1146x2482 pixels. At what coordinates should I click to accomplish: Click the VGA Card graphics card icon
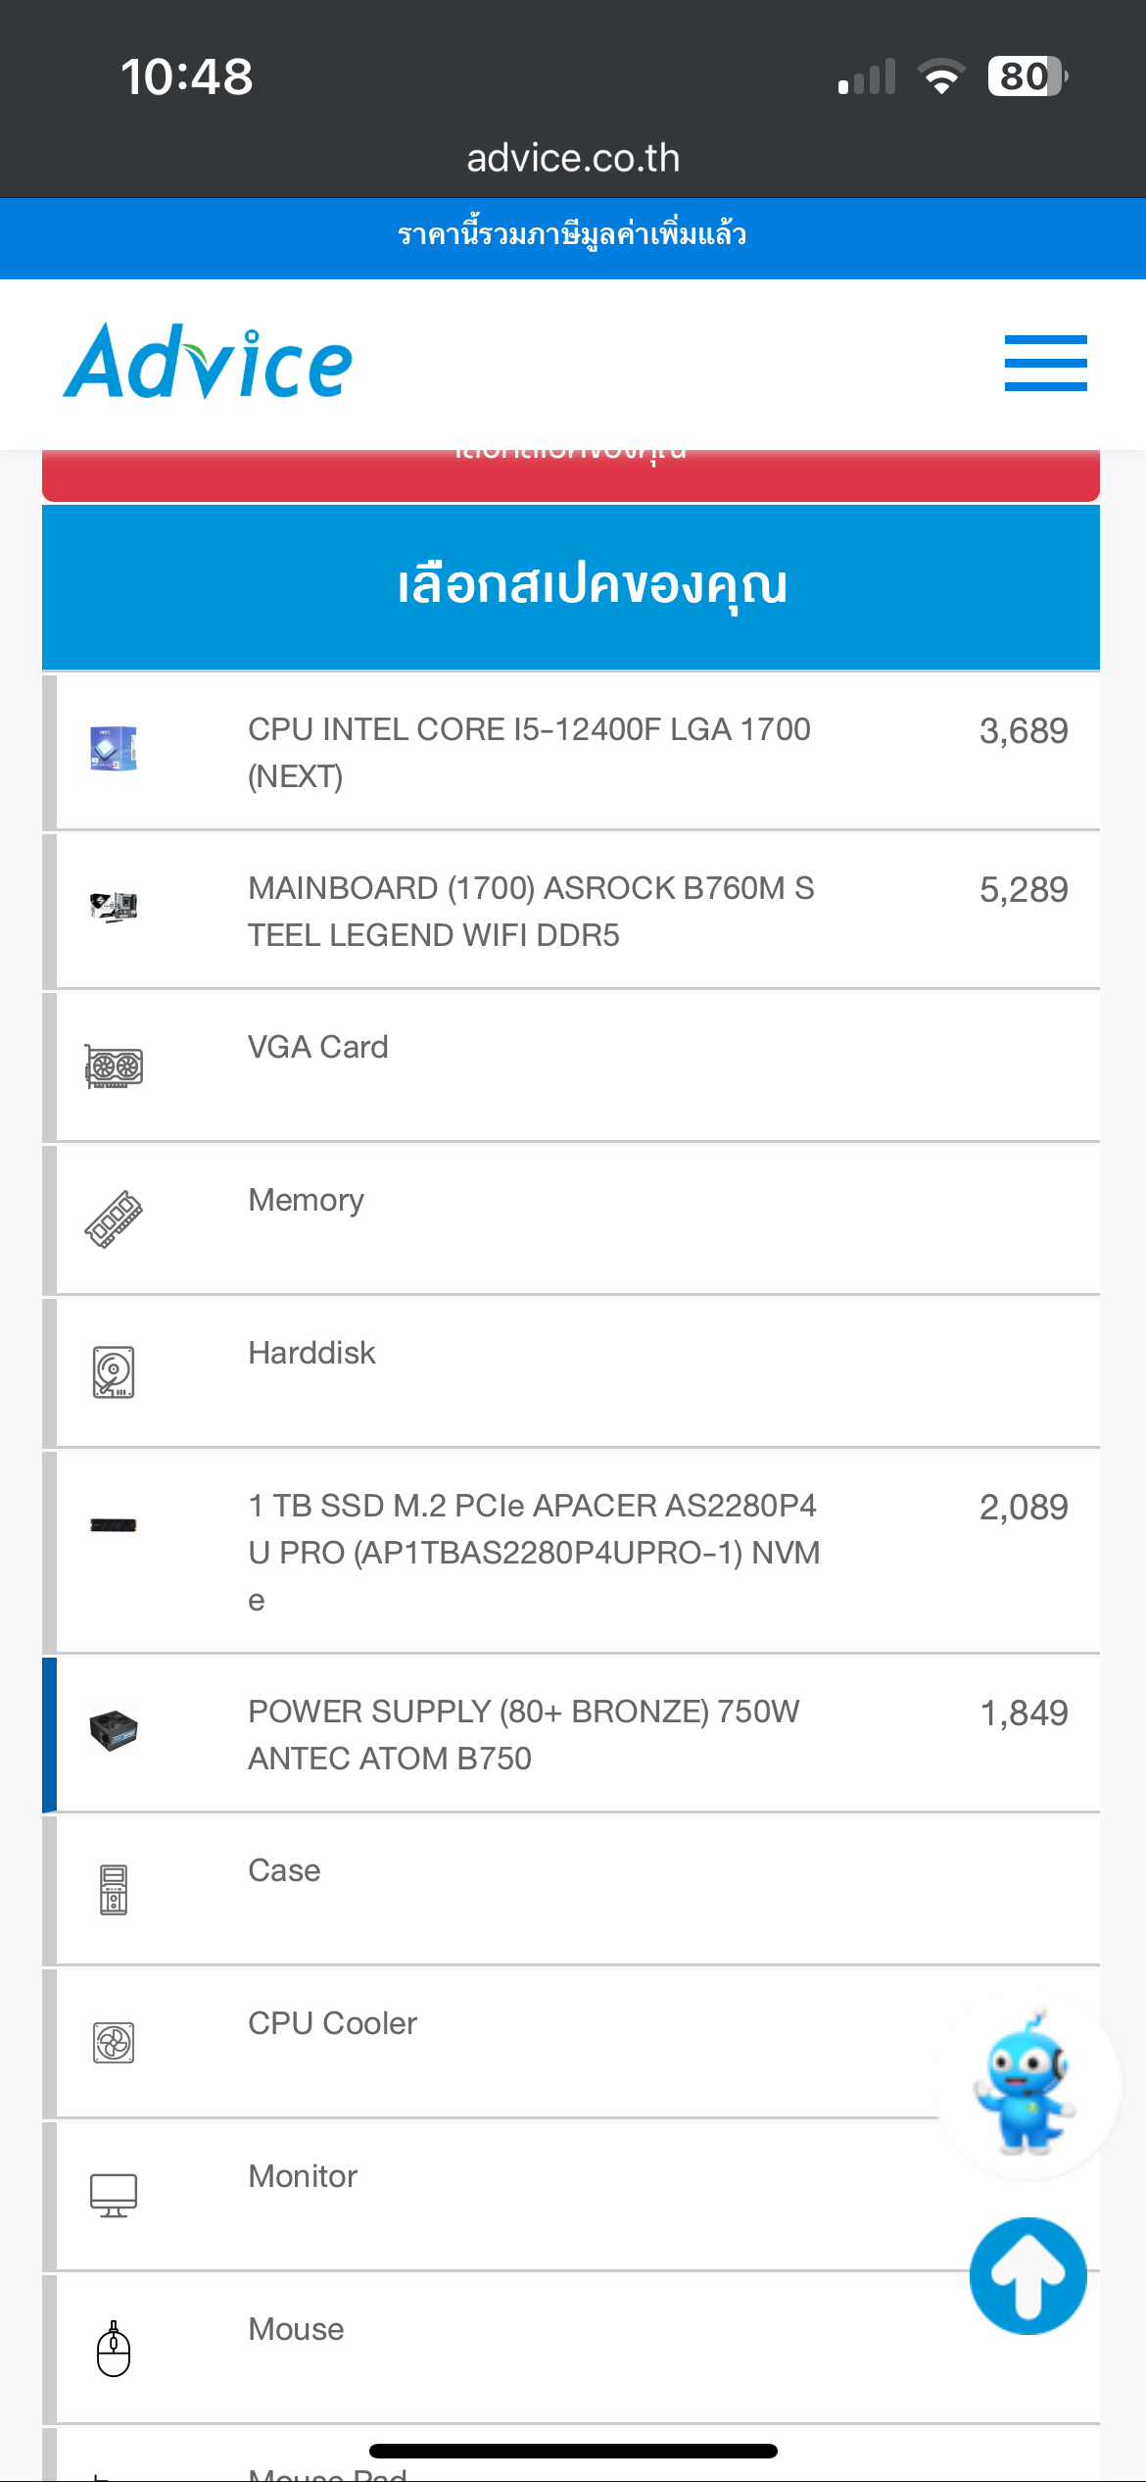(114, 1067)
